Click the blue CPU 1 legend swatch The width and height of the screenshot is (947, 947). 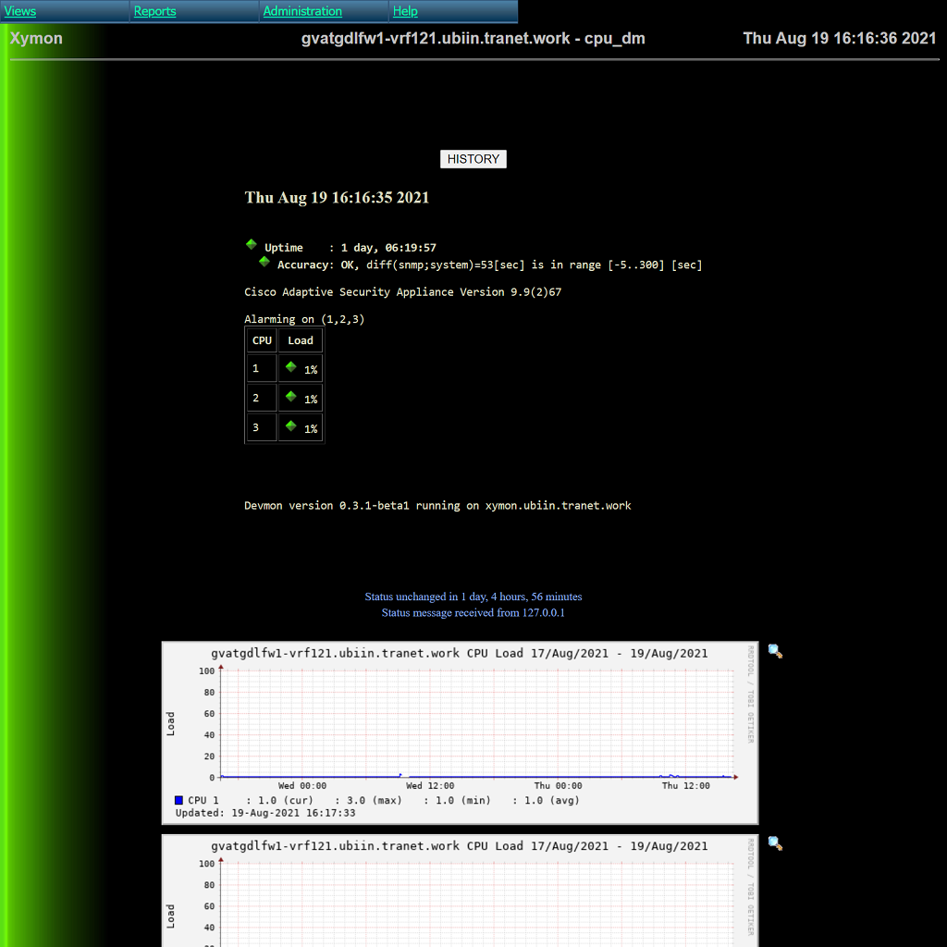click(178, 800)
